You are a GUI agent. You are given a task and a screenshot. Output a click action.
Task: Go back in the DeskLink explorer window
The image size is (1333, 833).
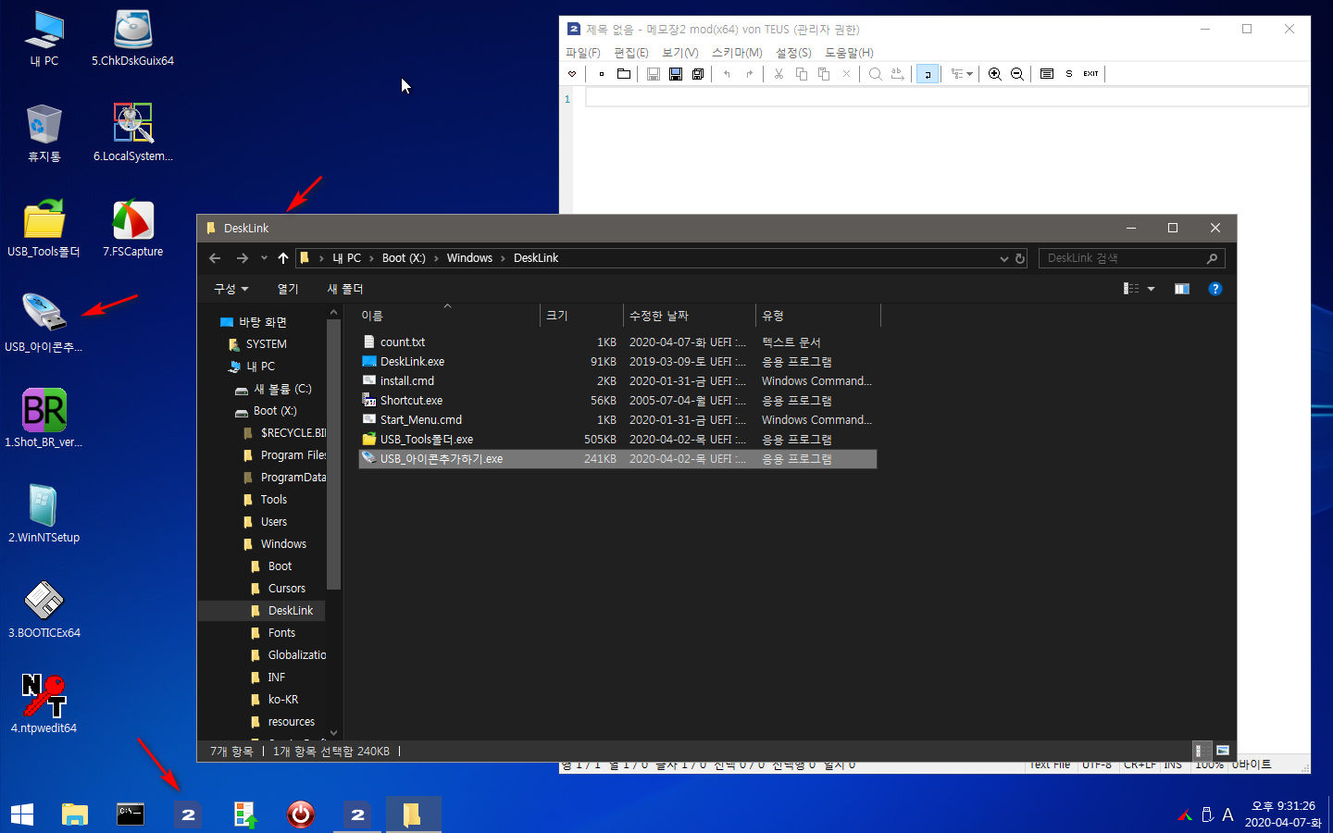pyautogui.click(x=215, y=258)
